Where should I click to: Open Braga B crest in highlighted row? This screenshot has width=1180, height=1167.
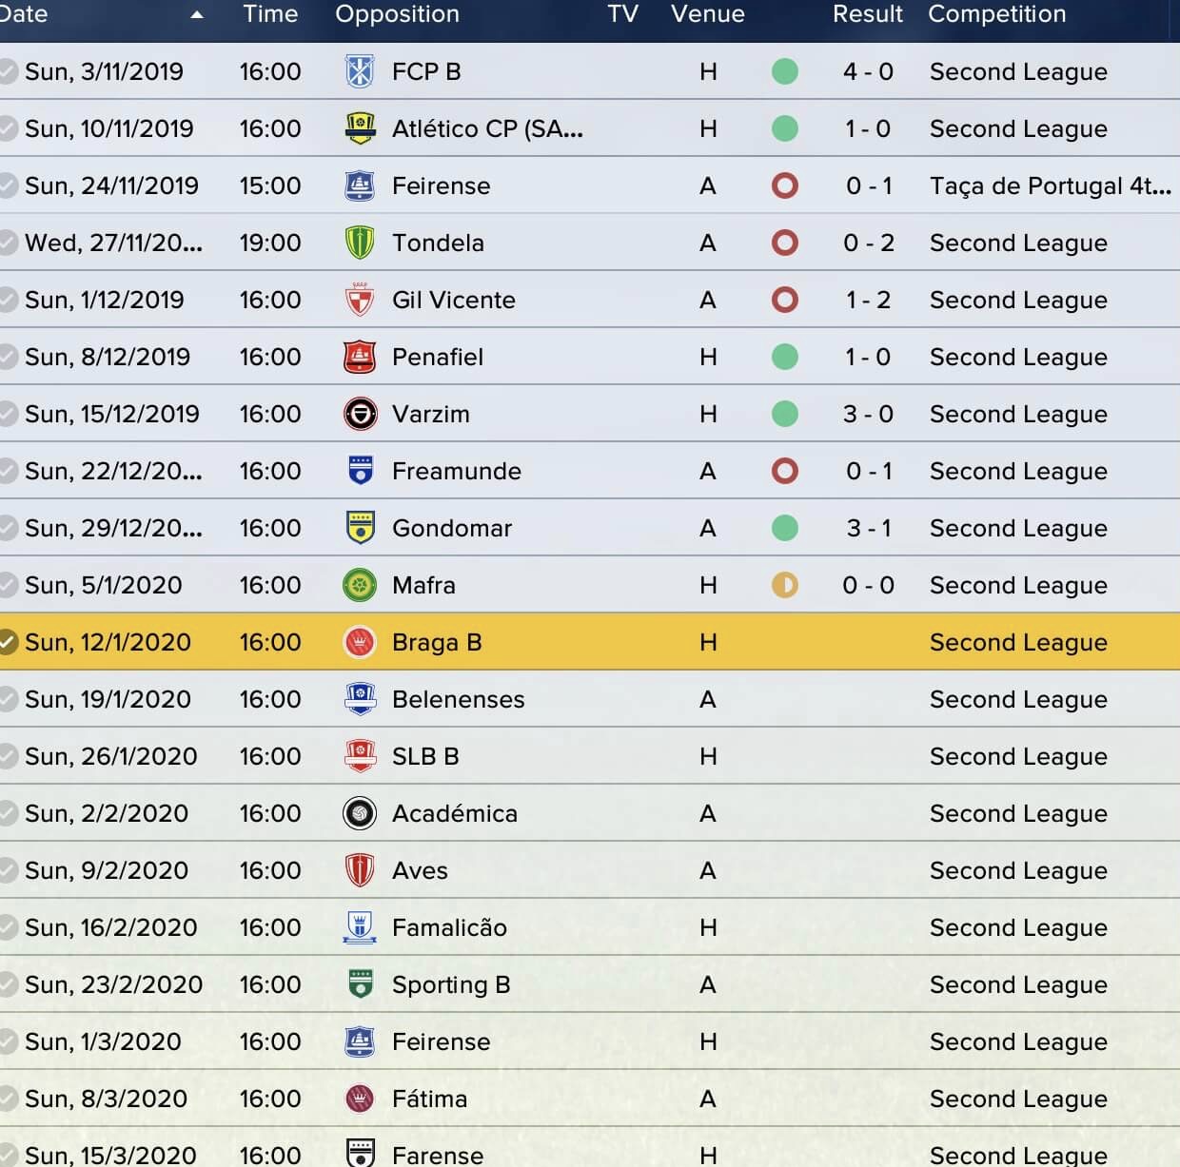click(x=359, y=642)
